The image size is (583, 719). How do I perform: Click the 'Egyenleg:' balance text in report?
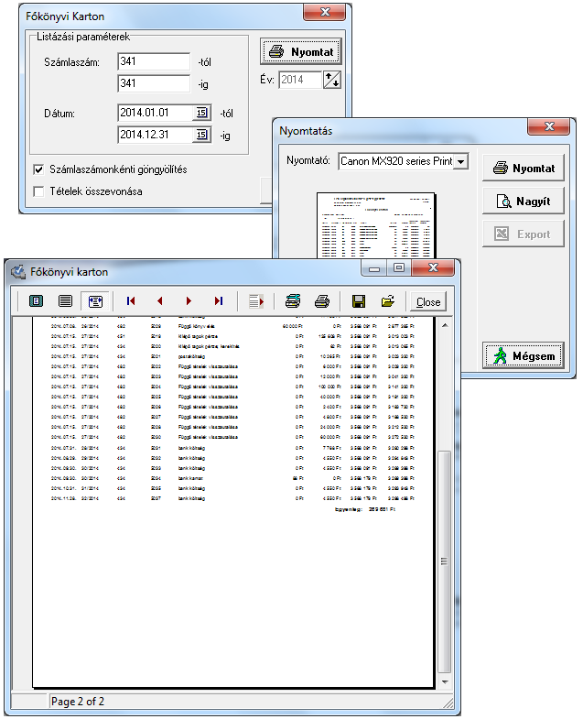tap(349, 509)
